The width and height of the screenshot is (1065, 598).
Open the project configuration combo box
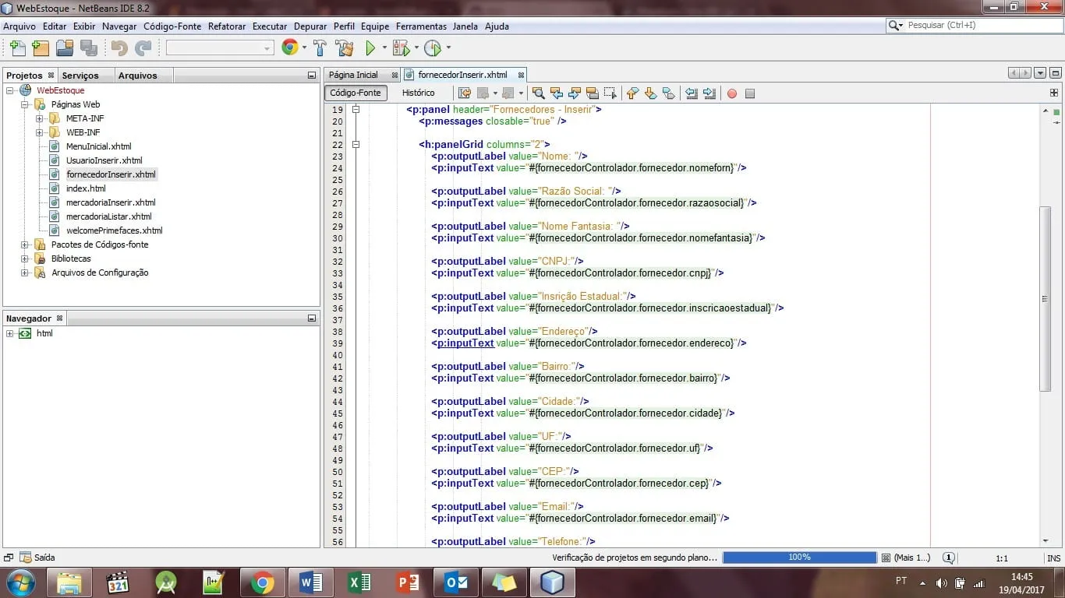coord(219,48)
